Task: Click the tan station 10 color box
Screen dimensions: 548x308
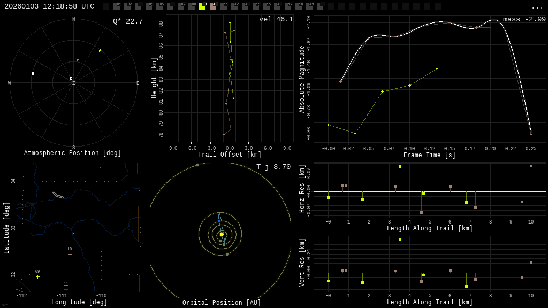Action: (213, 6)
